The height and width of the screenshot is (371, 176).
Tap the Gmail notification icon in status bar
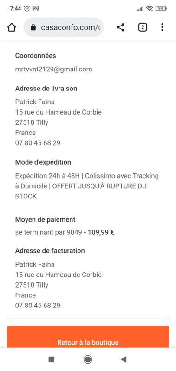[x=36, y=9]
